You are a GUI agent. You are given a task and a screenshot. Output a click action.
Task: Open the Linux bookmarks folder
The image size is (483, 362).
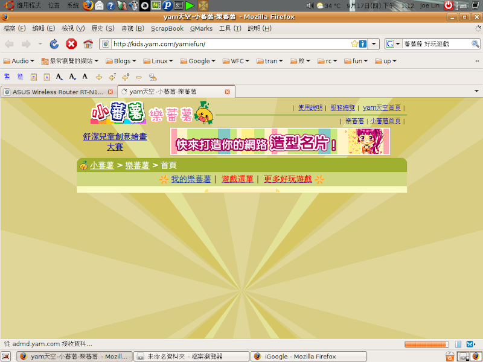(158, 61)
